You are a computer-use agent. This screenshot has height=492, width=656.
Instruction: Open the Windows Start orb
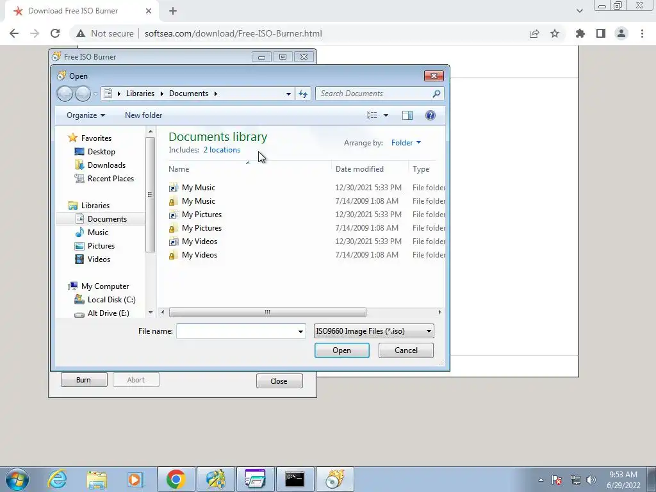(17, 479)
